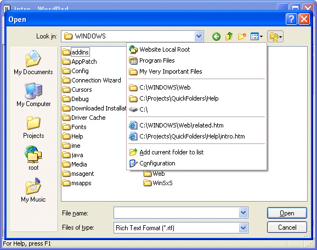This screenshot has height=250, width=317.
Task: Click the QuickFolders favorites star button
Action: click(275, 36)
